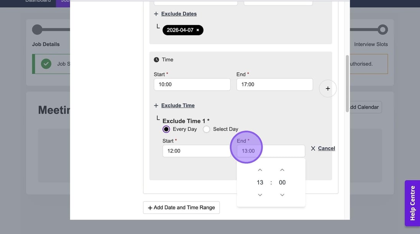Click the green checkmark status icon
Viewport: 420px width, 234px height.
pyautogui.click(x=46, y=64)
